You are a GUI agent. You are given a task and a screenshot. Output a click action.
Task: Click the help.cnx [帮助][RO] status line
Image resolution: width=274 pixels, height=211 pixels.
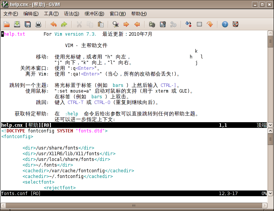pyautogui.click(x=134, y=125)
